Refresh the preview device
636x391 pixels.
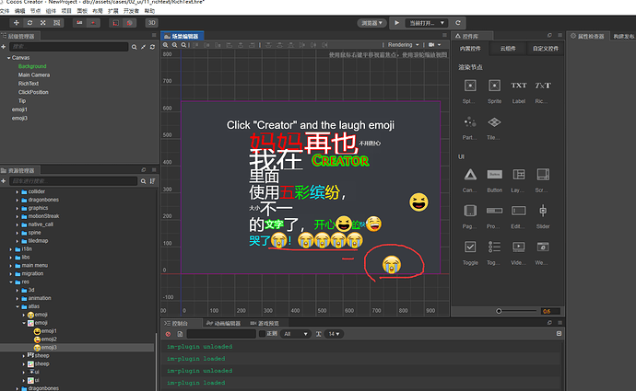(x=458, y=23)
